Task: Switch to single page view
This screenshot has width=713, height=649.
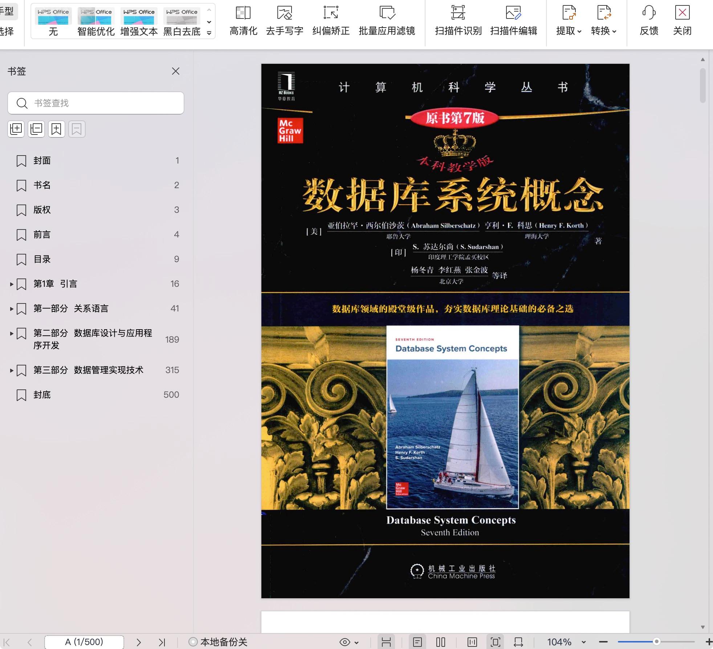Action: [417, 642]
